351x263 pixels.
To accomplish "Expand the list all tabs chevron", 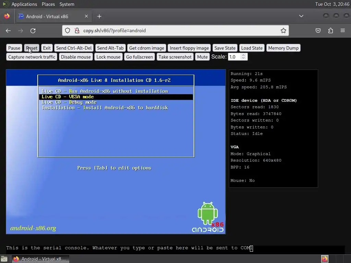I will 301,16.
